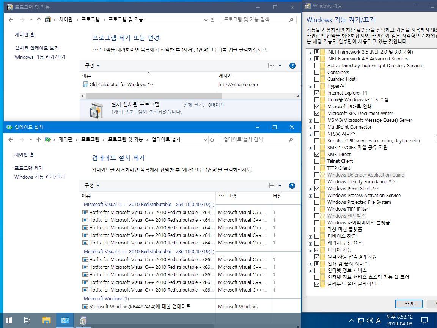The height and width of the screenshot is (328, 437).
Task: Uncheck Internet Explorer 11 feature
Action: click(x=317, y=93)
